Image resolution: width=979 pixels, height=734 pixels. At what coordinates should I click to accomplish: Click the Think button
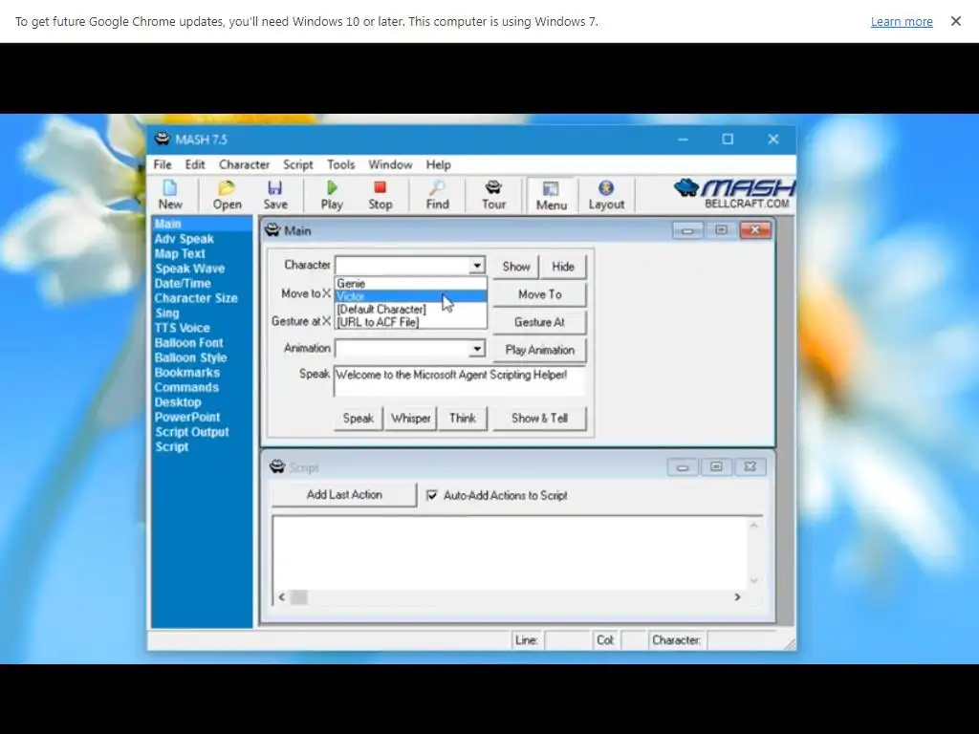[462, 419]
